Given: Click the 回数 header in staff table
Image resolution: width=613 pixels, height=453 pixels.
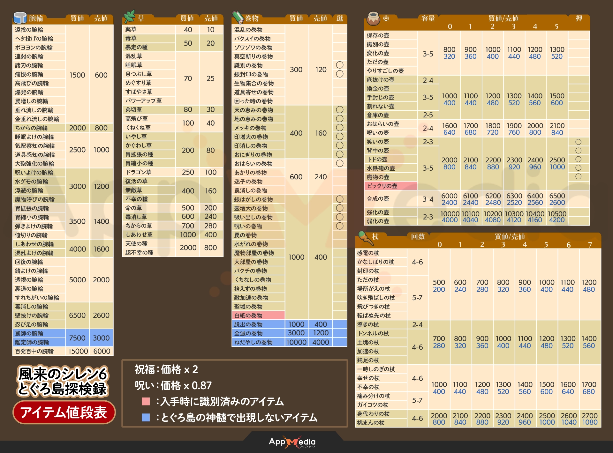Looking at the screenshot, I should 418,237.
